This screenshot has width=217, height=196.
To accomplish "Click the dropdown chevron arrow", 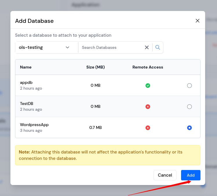I will 68,47.
